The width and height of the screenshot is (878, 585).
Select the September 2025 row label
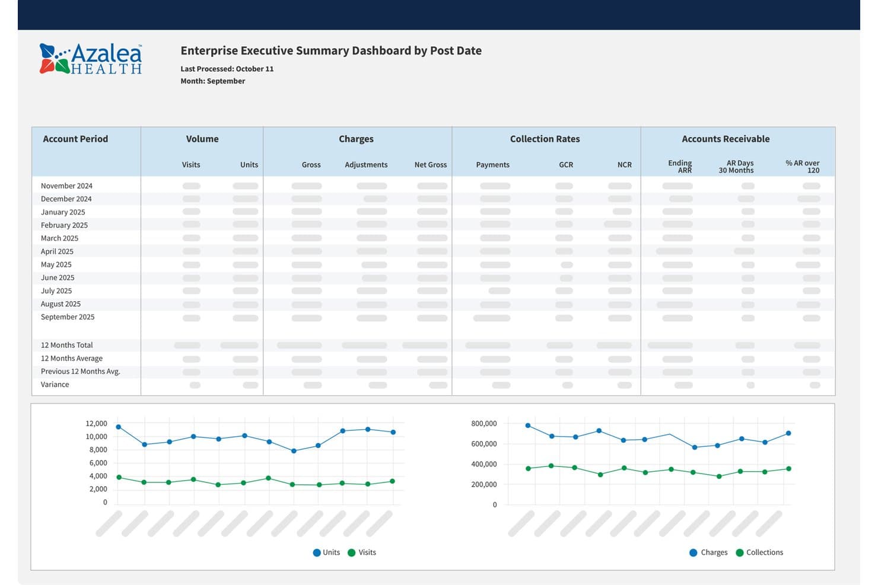pyautogui.click(x=68, y=317)
